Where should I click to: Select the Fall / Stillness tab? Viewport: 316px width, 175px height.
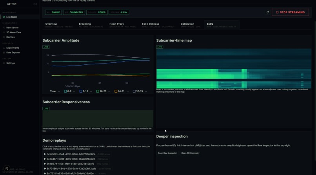[x=158, y=25]
